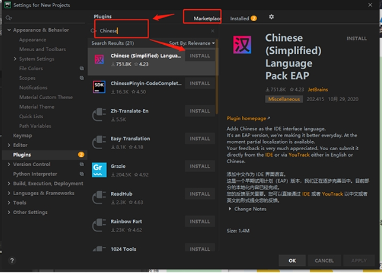Open the YouTrack link in English description
This screenshot has width=382, height=275.
(299, 155)
